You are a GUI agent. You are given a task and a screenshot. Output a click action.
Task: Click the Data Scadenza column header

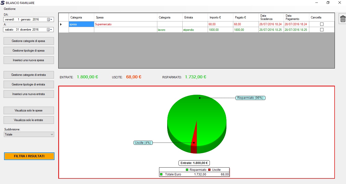tap(271, 17)
